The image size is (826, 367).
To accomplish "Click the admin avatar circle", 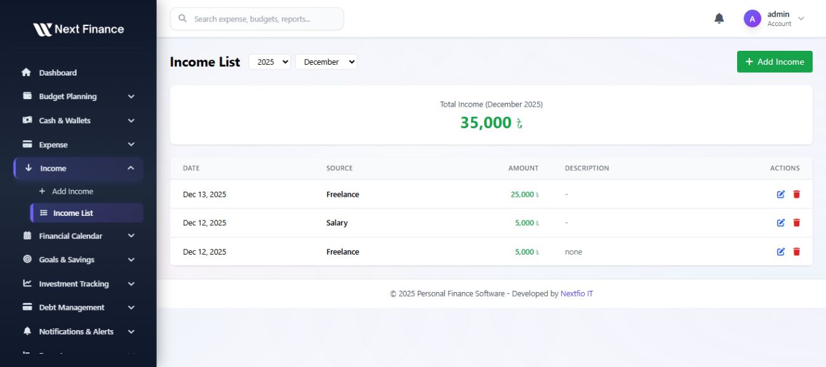I will coord(752,18).
